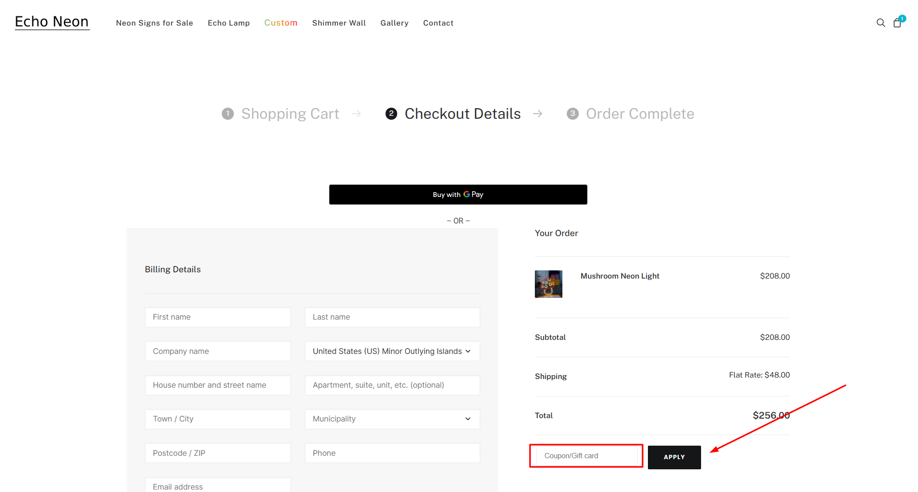The width and height of the screenshot is (918, 492).
Task: Click the Subtotal $208.00 amount
Action: point(775,337)
